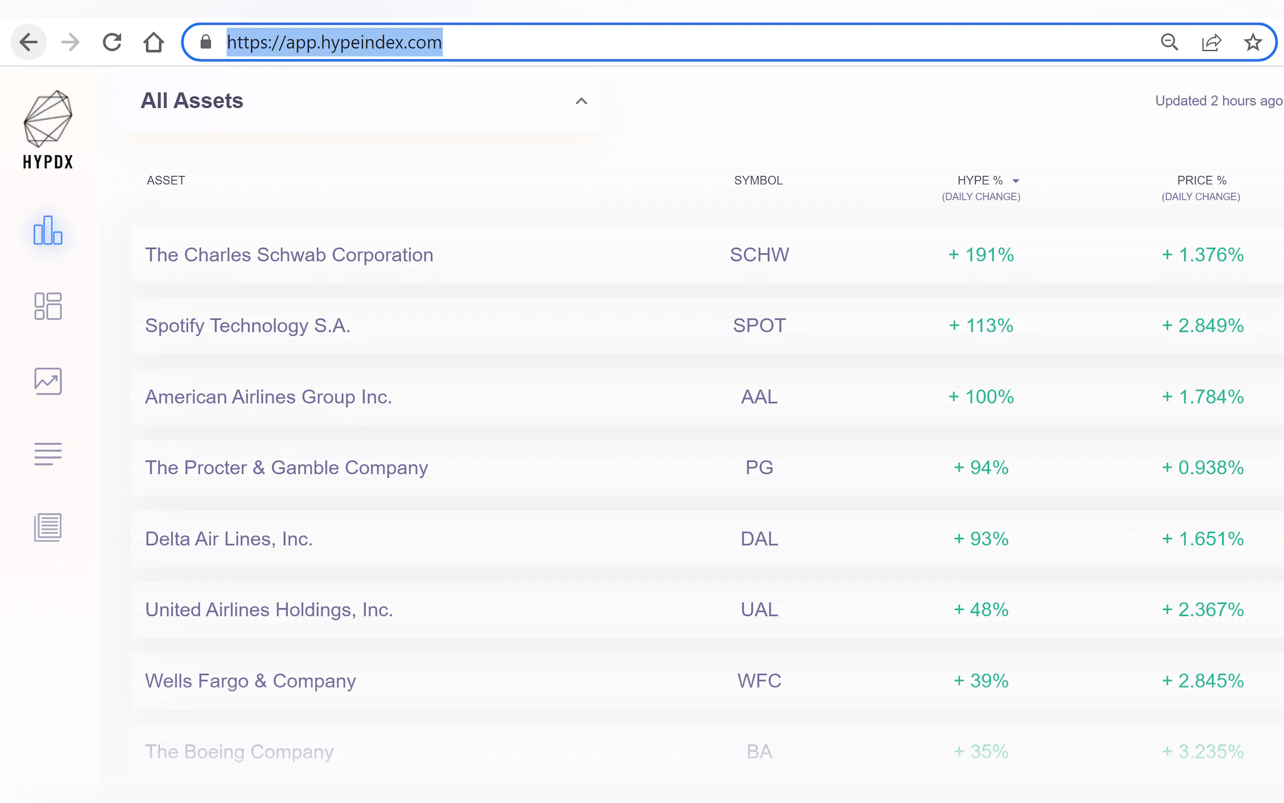Sort by PRICE % column header
Viewport: 1284px width, 803px height.
[x=1201, y=181]
